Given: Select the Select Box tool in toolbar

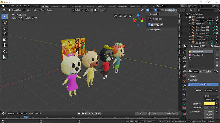Looking at the screenshot, I should (5, 16).
